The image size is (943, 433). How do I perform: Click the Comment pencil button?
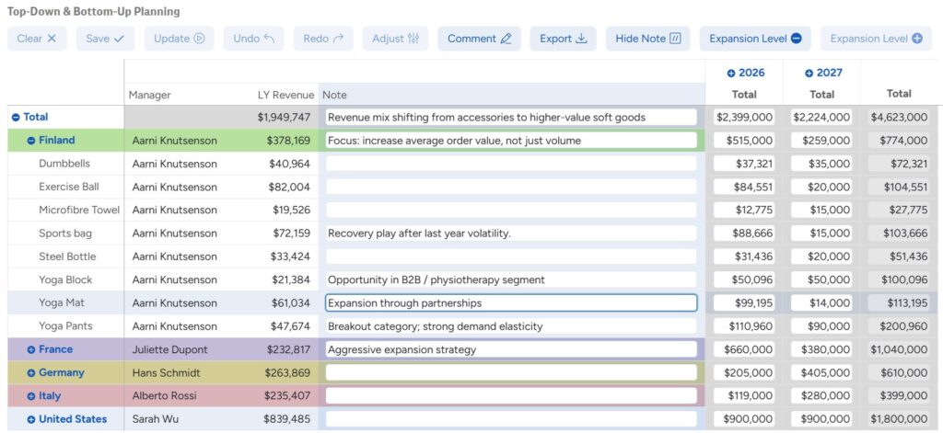tap(479, 39)
